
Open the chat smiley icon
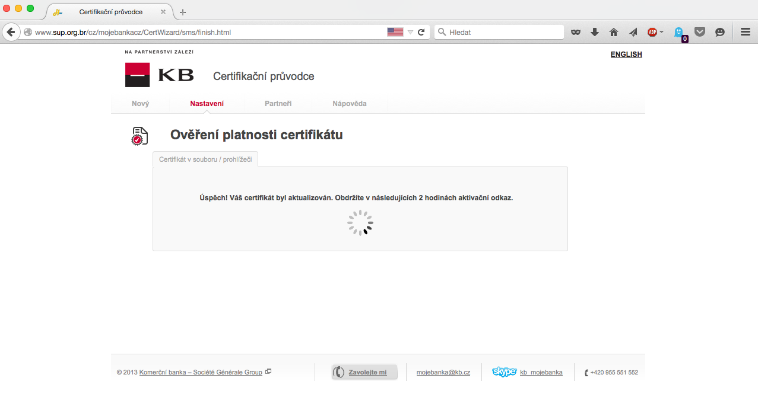click(720, 33)
